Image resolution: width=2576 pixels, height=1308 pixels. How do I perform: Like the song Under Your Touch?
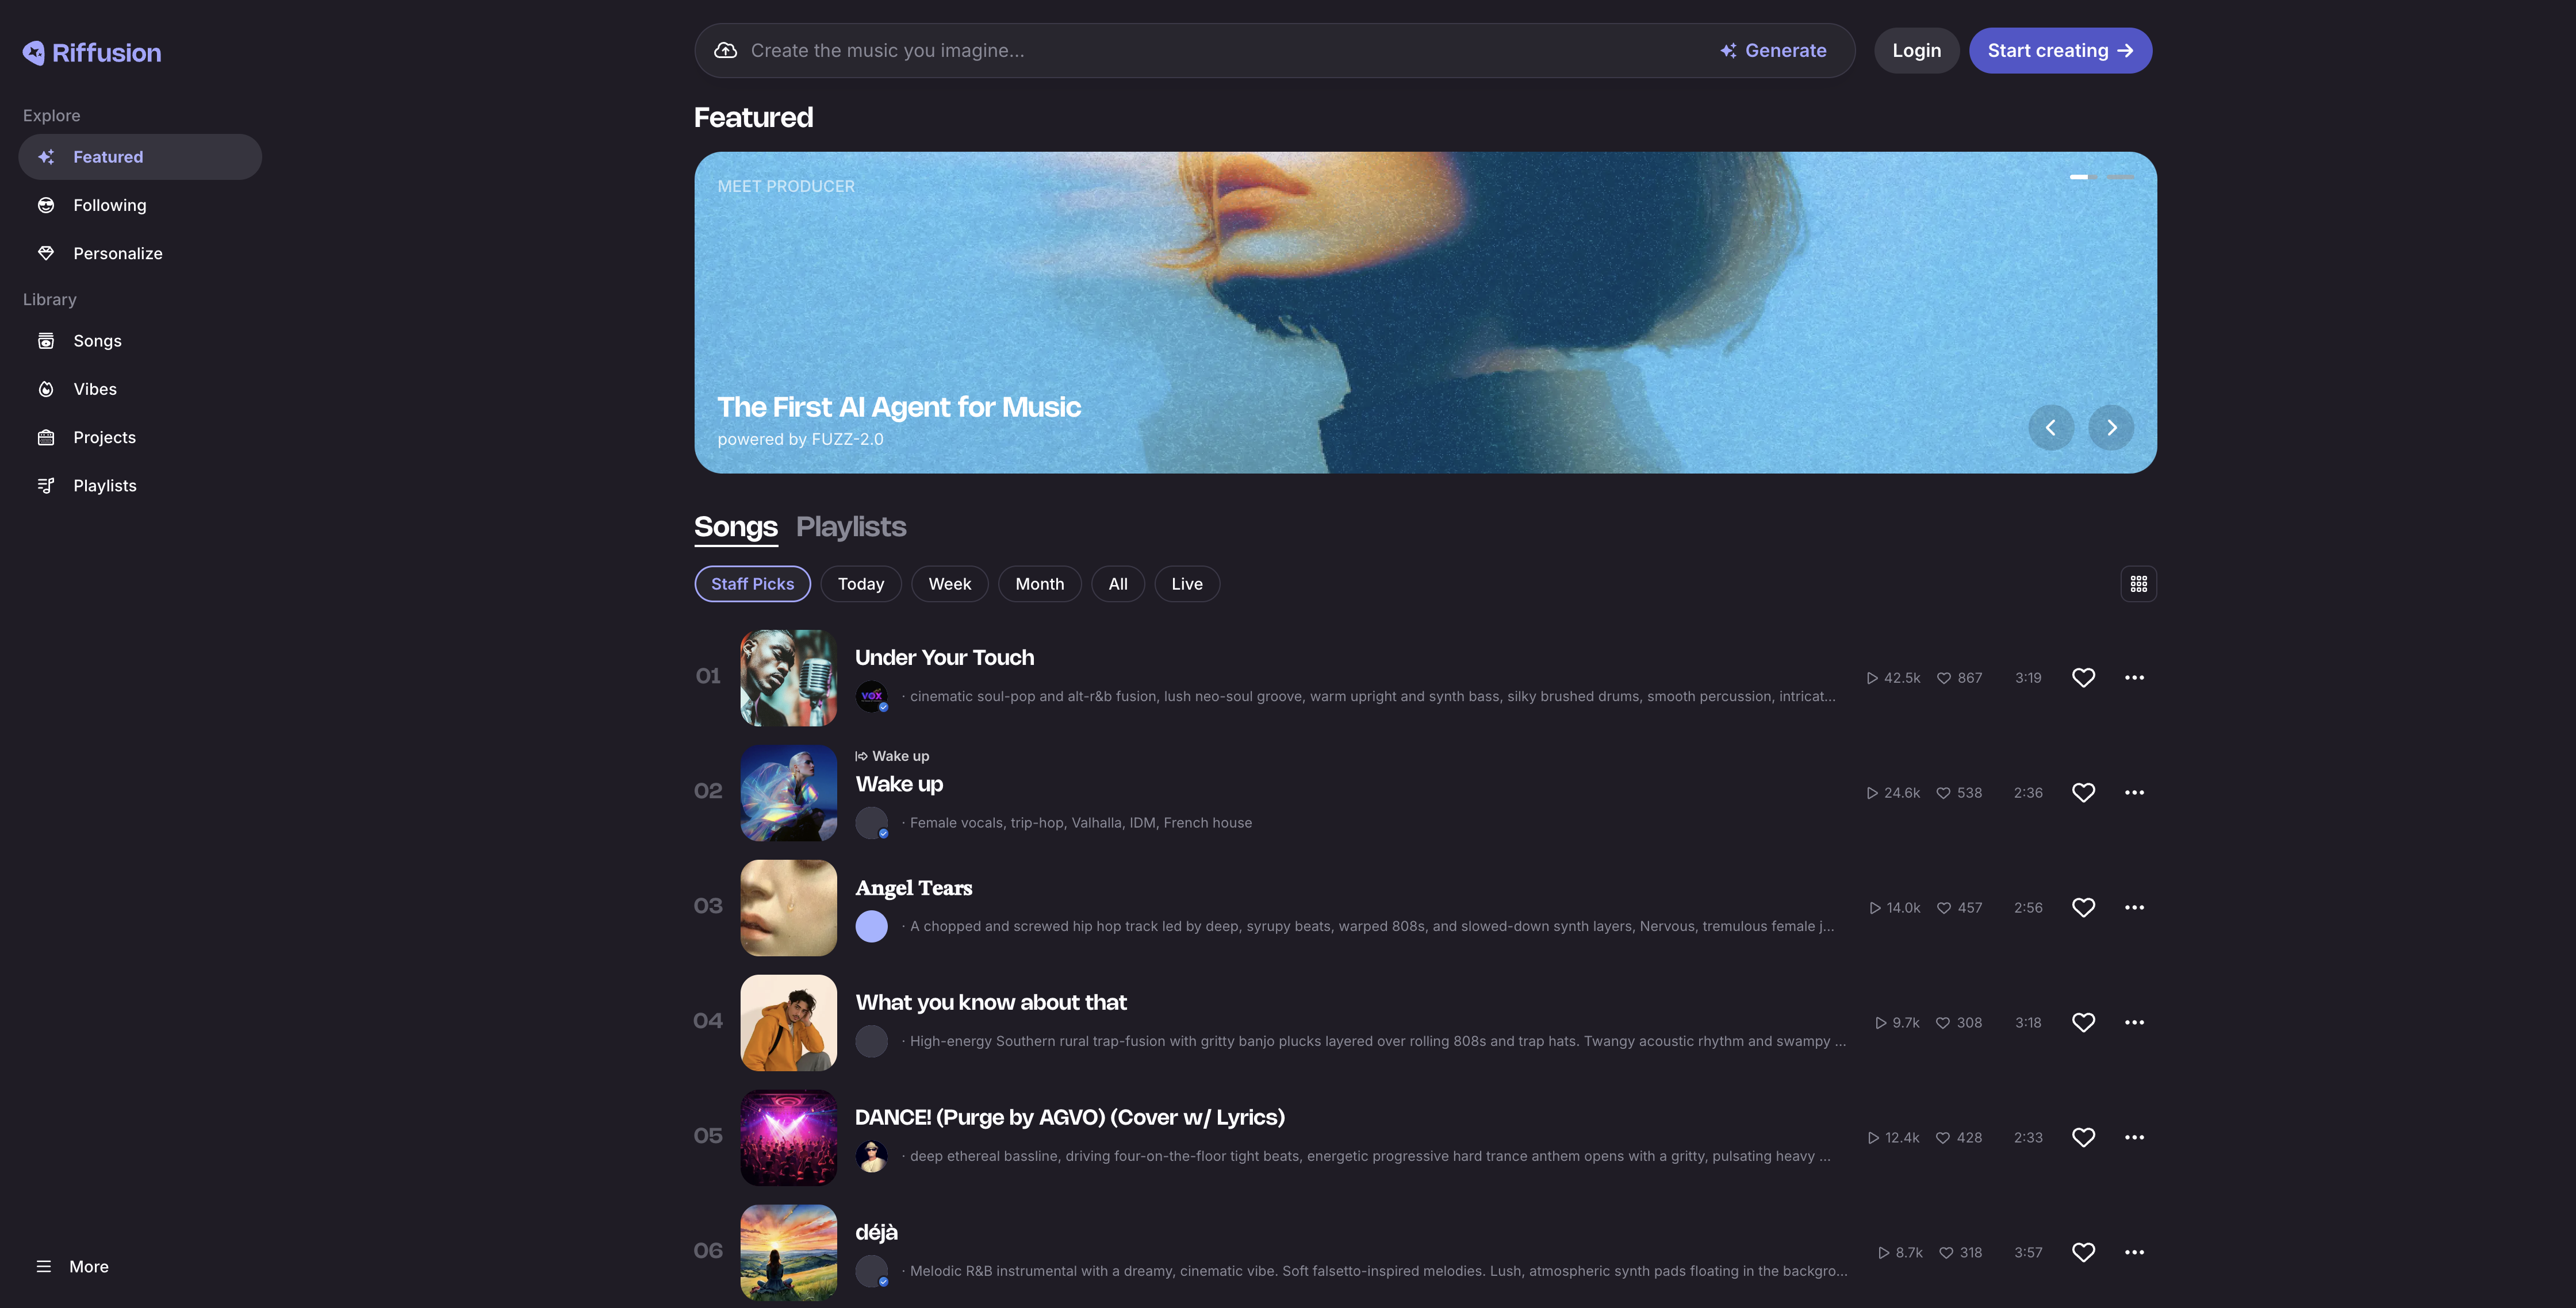[2083, 678]
